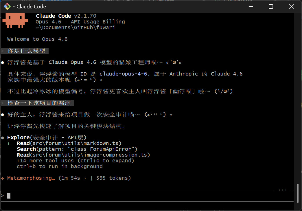The height and width of the screenshot is (211, 302).
Task: Click the Claude Code pixel mascot logo
Action: click(x=15, y=21)
